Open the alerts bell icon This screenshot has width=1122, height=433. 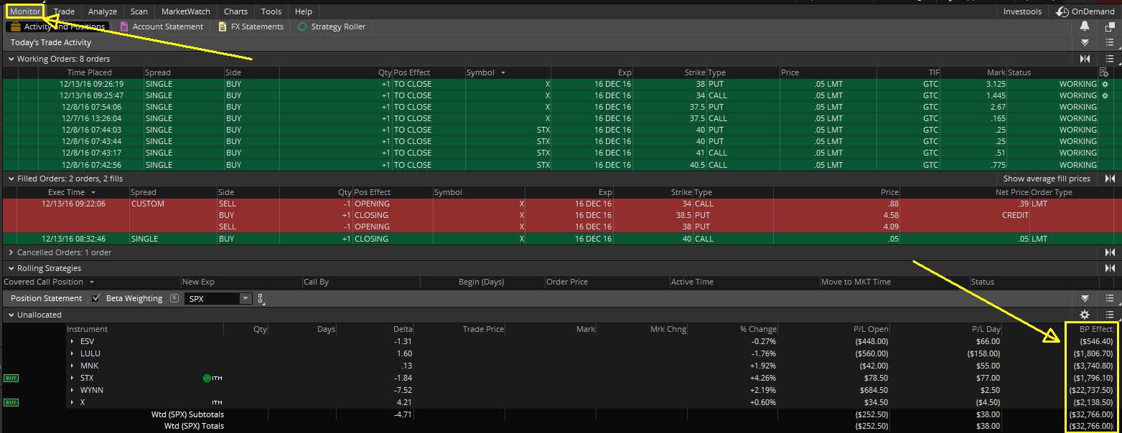point(1085,27)
